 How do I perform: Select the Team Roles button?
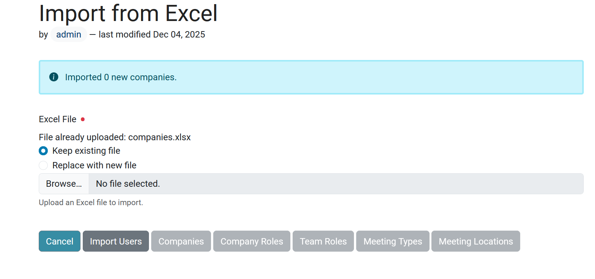tap(323, 241)
